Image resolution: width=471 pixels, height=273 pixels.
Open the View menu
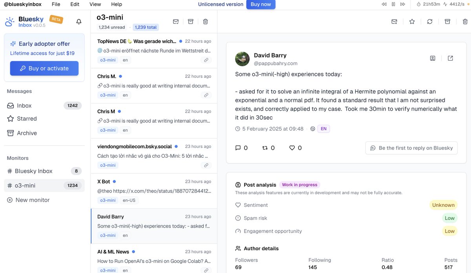click(x=95, y=4)
